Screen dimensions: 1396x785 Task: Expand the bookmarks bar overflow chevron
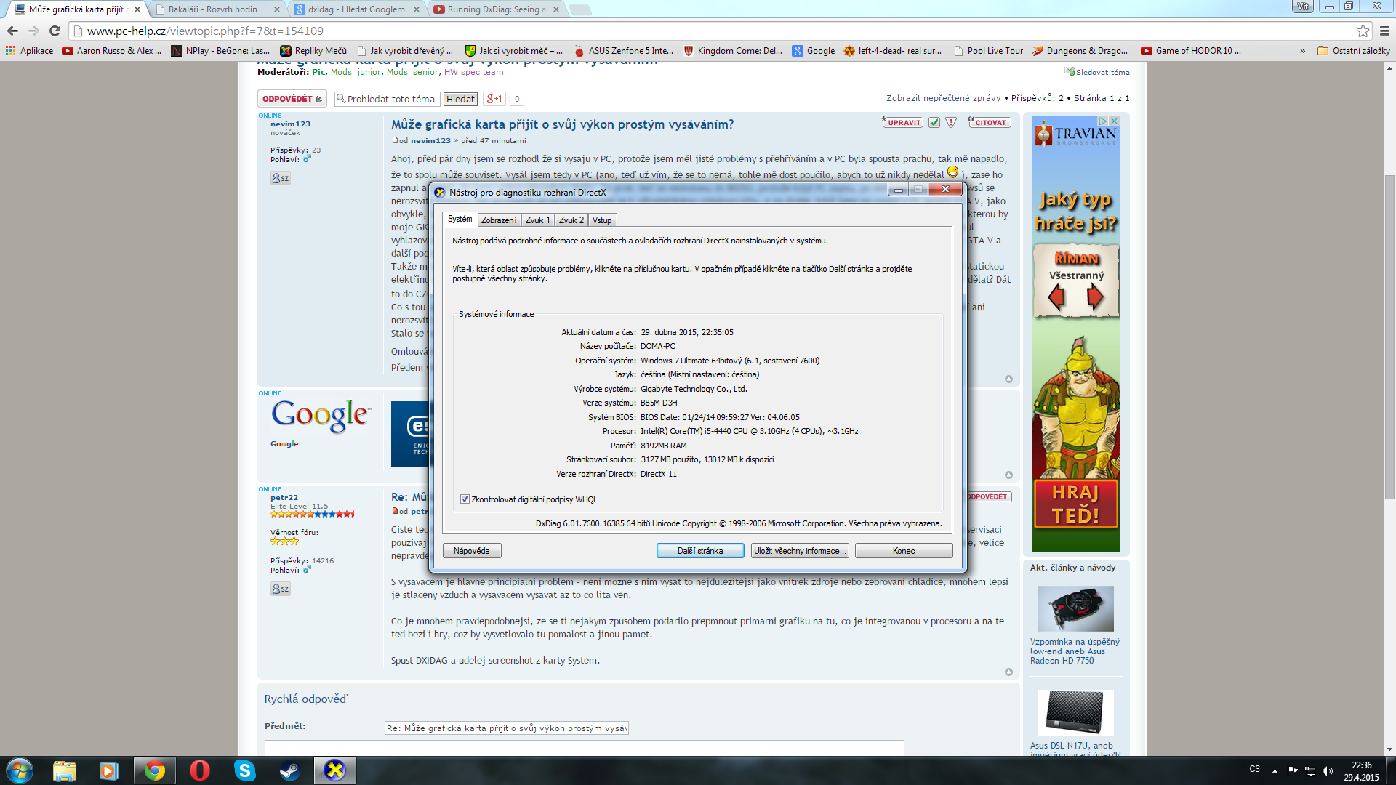point(1302,51)
